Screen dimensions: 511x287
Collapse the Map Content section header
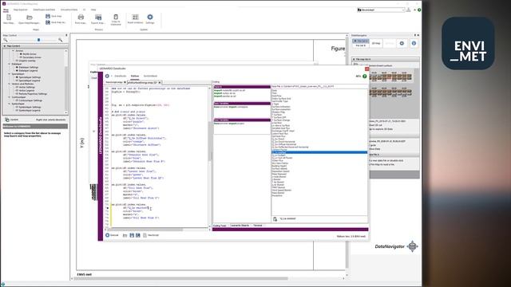5,46
